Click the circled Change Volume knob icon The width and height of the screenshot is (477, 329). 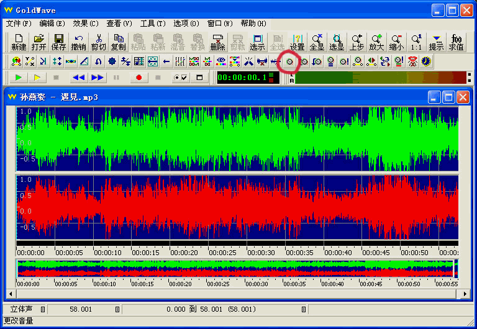click(289, 61)
